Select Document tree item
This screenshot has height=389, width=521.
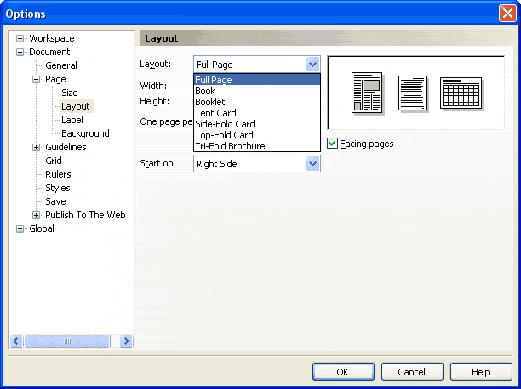[49, 52]
